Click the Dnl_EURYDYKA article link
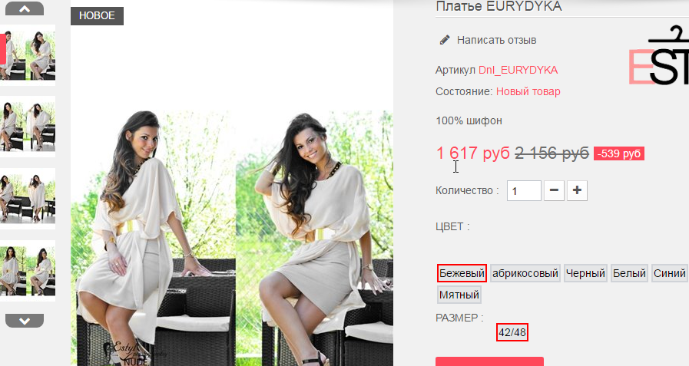The width and height of the screenshot is (689, 366). pyautogui.click(x=518, y=71)
